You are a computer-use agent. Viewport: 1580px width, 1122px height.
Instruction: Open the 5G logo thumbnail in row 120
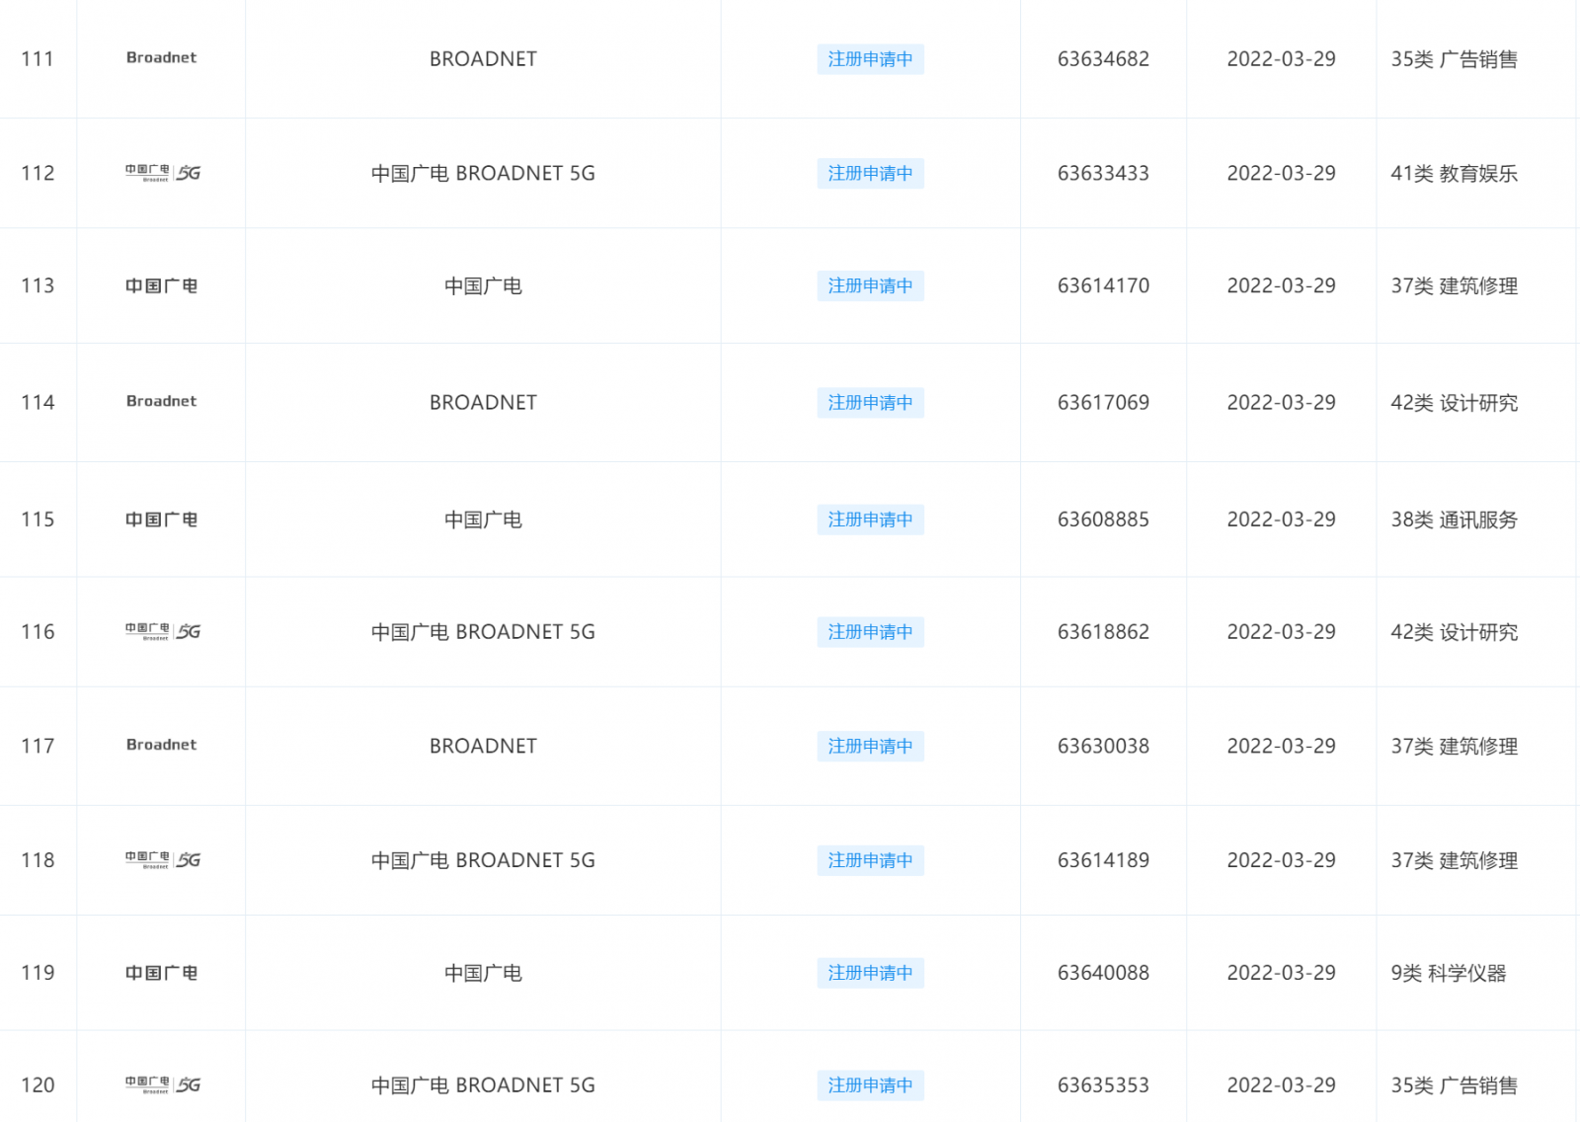coord(162,1084)
